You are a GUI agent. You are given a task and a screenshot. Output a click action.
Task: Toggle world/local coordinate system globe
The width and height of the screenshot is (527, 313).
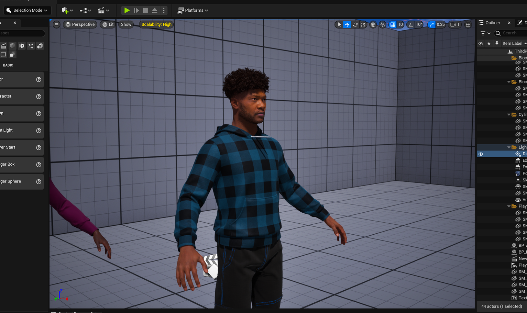pyautogui.click(x=373, y=24)
